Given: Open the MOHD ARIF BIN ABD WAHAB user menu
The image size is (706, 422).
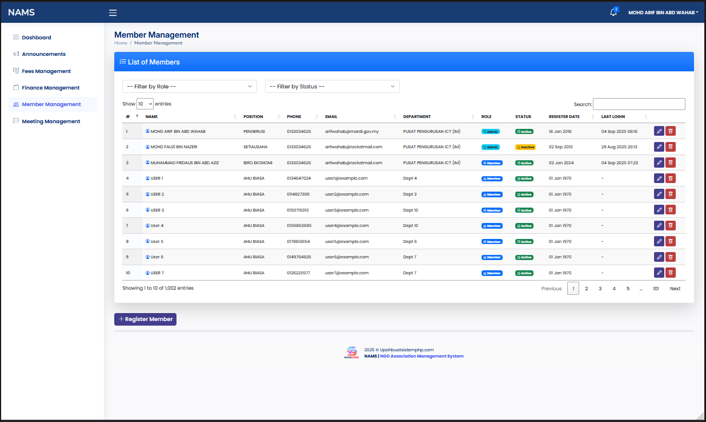Looking at the screenshot, I should pyautogui.click(x=663, y=13).
